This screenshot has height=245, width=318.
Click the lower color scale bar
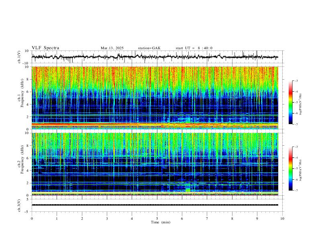tap(291, 169)
